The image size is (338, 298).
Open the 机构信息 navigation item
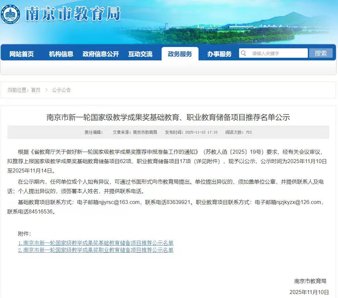61,54
